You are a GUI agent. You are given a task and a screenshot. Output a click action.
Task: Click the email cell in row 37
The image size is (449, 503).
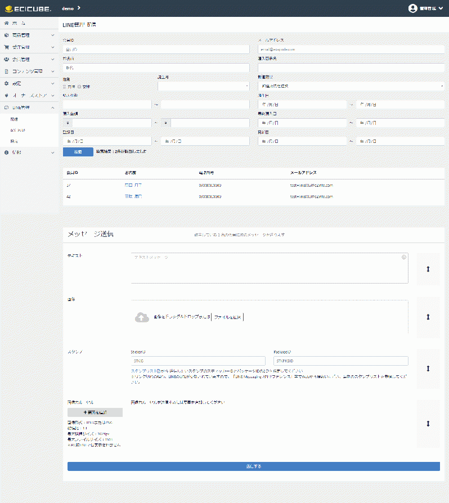(311, 185)
